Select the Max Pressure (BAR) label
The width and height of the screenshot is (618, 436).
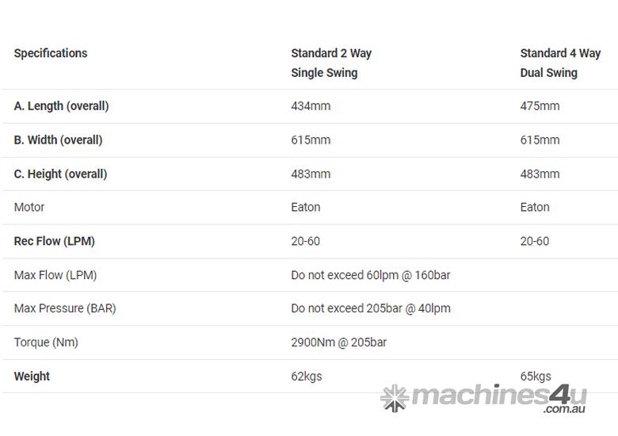click(65, 308)
